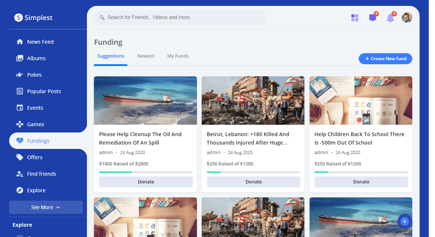Open the messages chat icon
Screen dimensions: 435x237
pyautogui.click(x=372, y=18)
